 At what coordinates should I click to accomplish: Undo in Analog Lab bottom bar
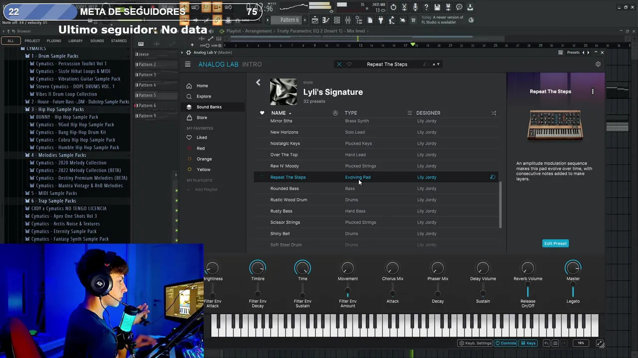click(x=546, y=343)
